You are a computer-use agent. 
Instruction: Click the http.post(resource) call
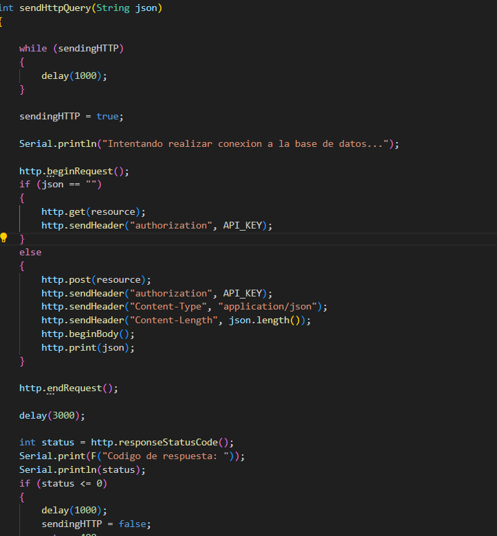tap(96, 279)
